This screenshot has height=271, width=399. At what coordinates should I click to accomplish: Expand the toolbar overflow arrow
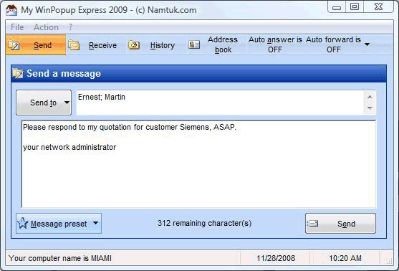(367, 44)
